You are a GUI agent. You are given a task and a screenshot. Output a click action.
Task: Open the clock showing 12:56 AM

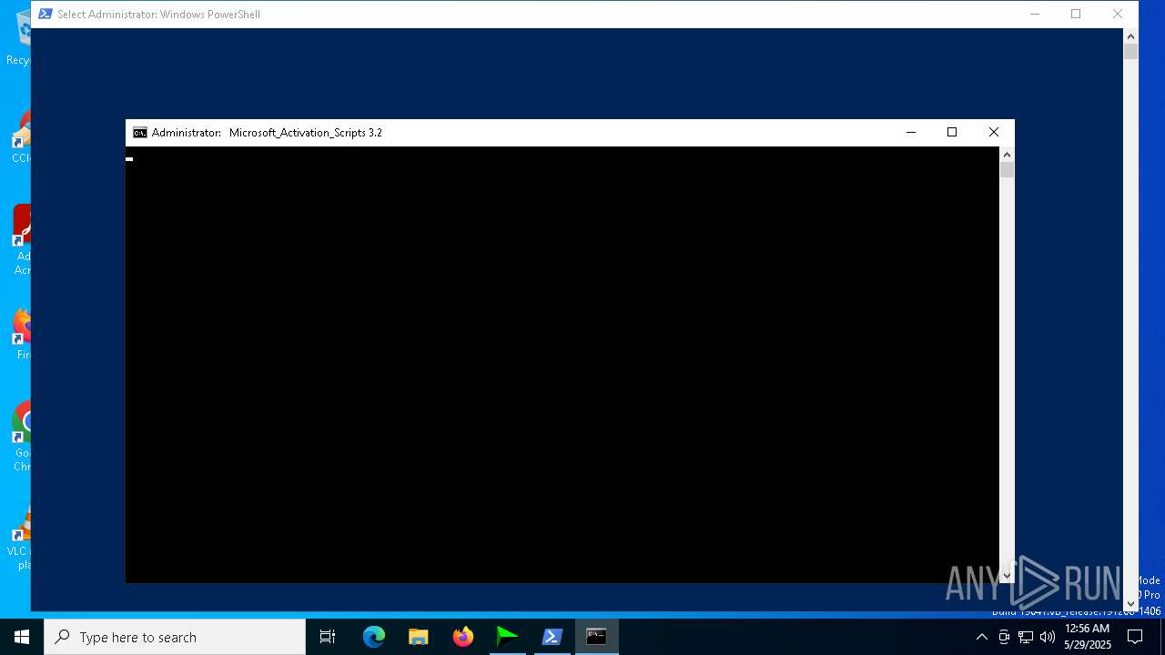coord(1088,637)
